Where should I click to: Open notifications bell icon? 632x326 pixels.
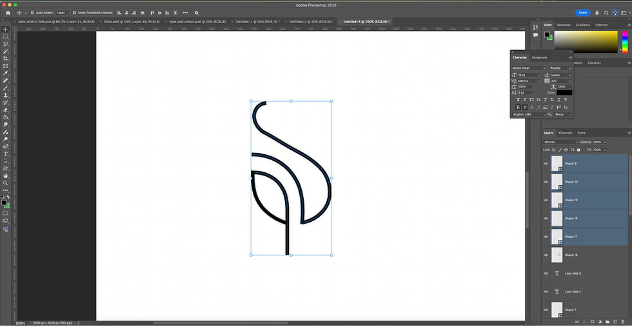[597, 13]
